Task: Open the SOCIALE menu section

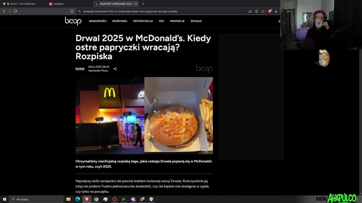Action: click(x=196, y=21)
